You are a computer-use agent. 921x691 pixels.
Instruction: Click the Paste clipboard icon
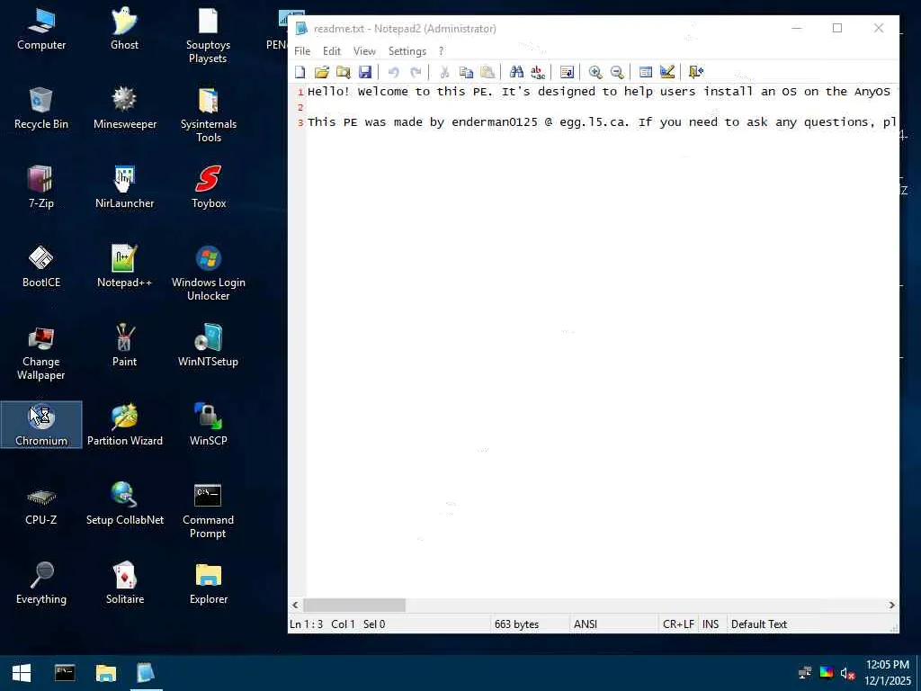487,72
